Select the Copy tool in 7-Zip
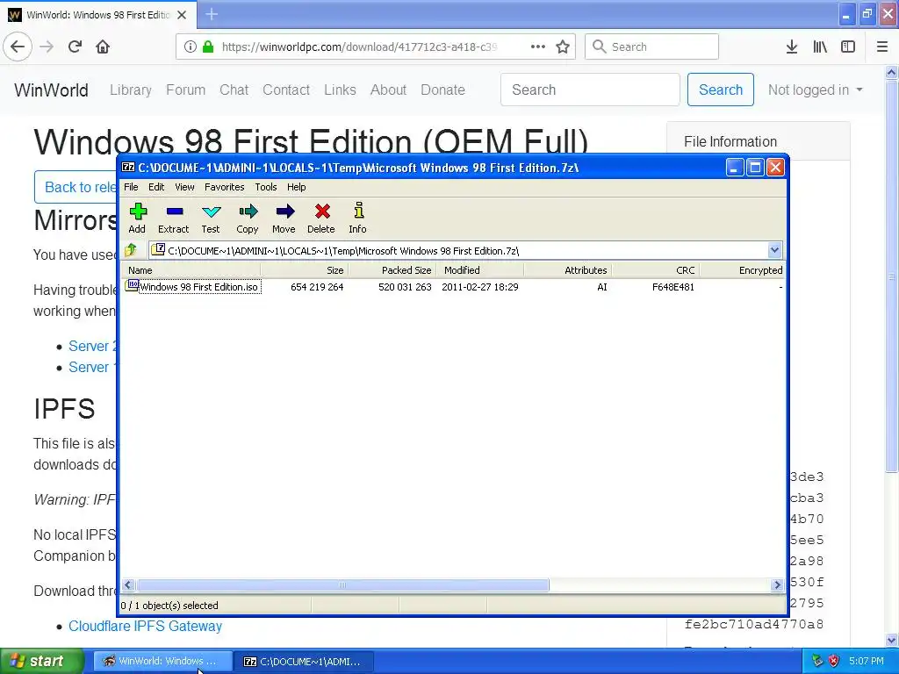The image size is (899, 674). pos(247,218)
